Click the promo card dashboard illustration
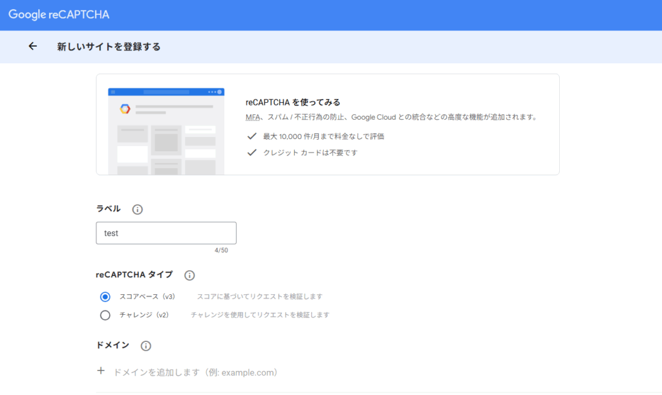662x395 pixels. (x=166, y=131)
